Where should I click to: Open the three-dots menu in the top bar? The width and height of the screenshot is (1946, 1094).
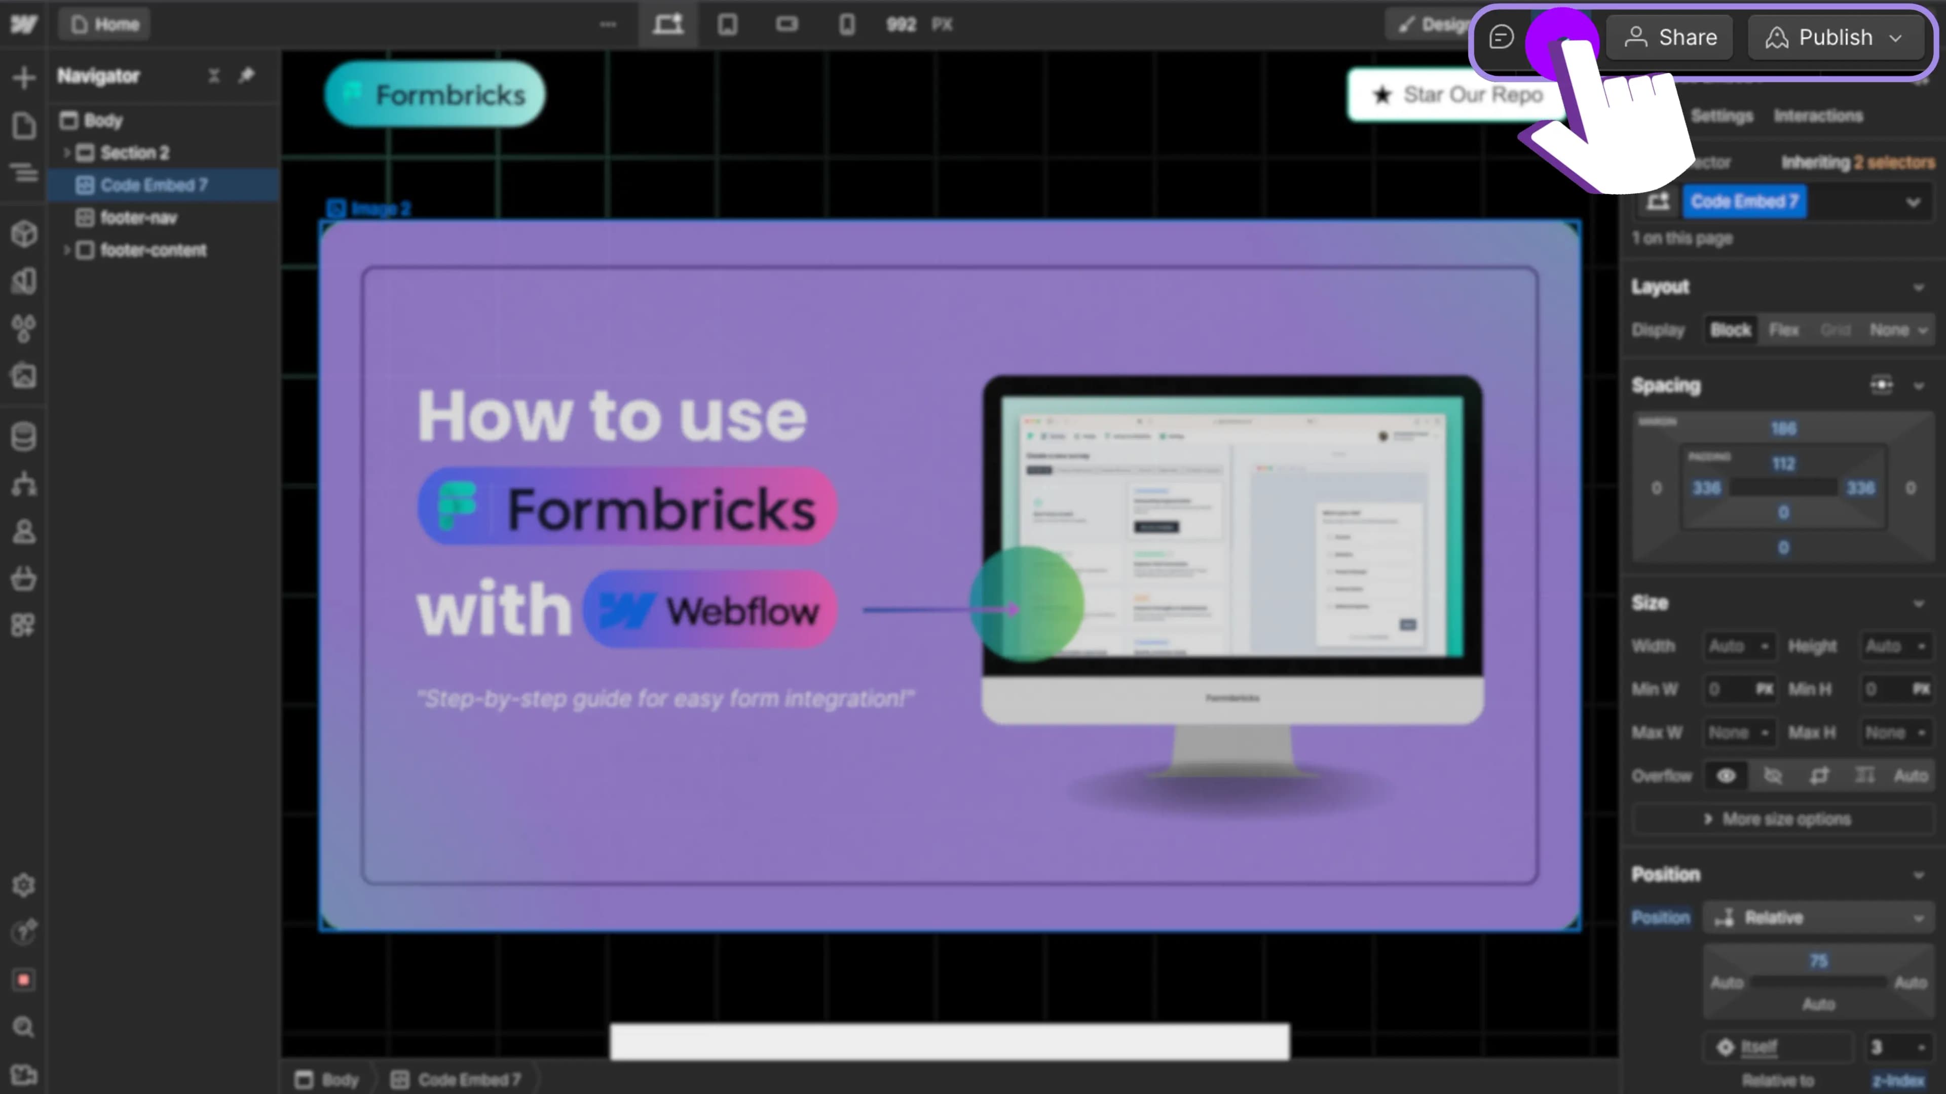click(608, 24)
